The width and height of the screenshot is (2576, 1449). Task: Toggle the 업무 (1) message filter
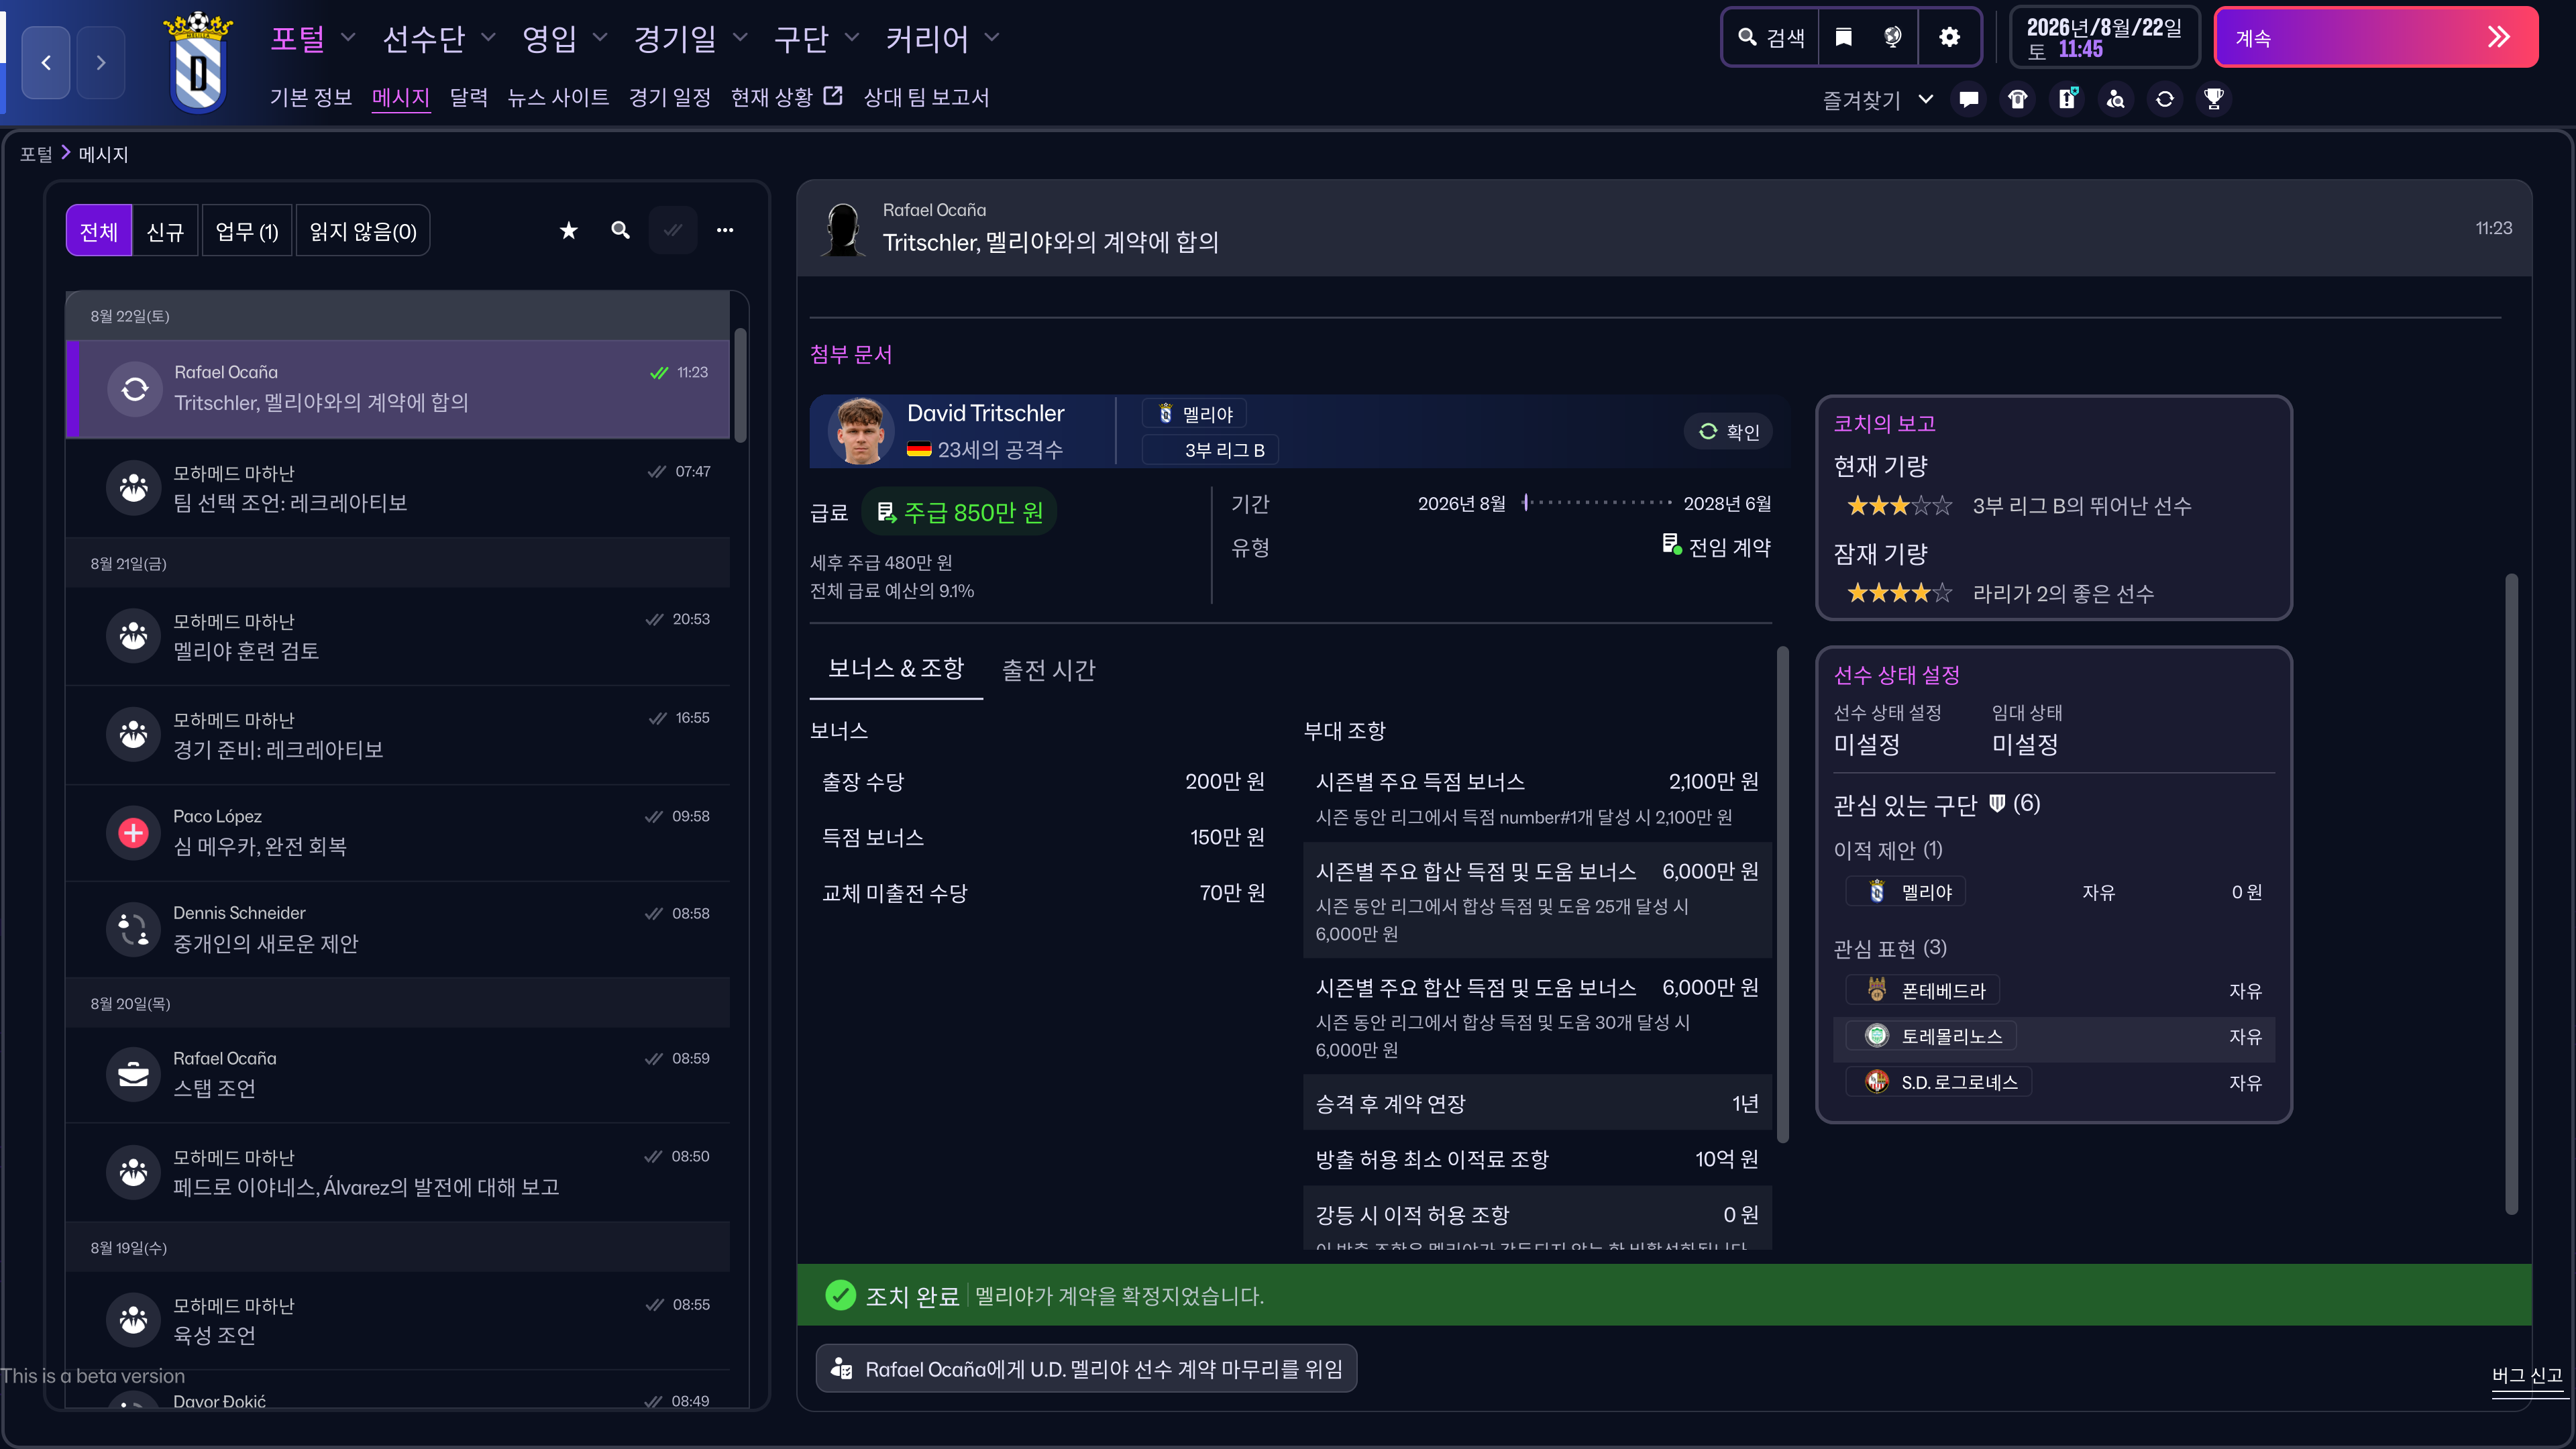pyautogui.click(x=246, y=232)
